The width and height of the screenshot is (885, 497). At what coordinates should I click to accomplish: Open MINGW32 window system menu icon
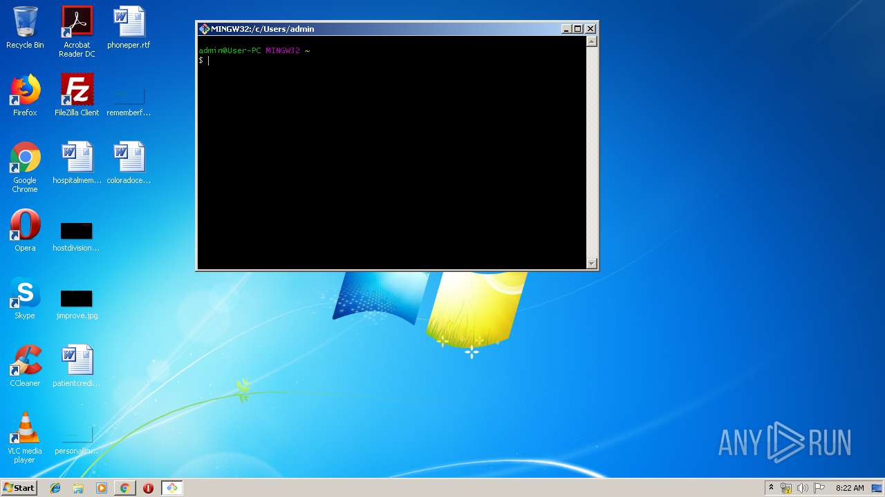click(x=204, y=29)
